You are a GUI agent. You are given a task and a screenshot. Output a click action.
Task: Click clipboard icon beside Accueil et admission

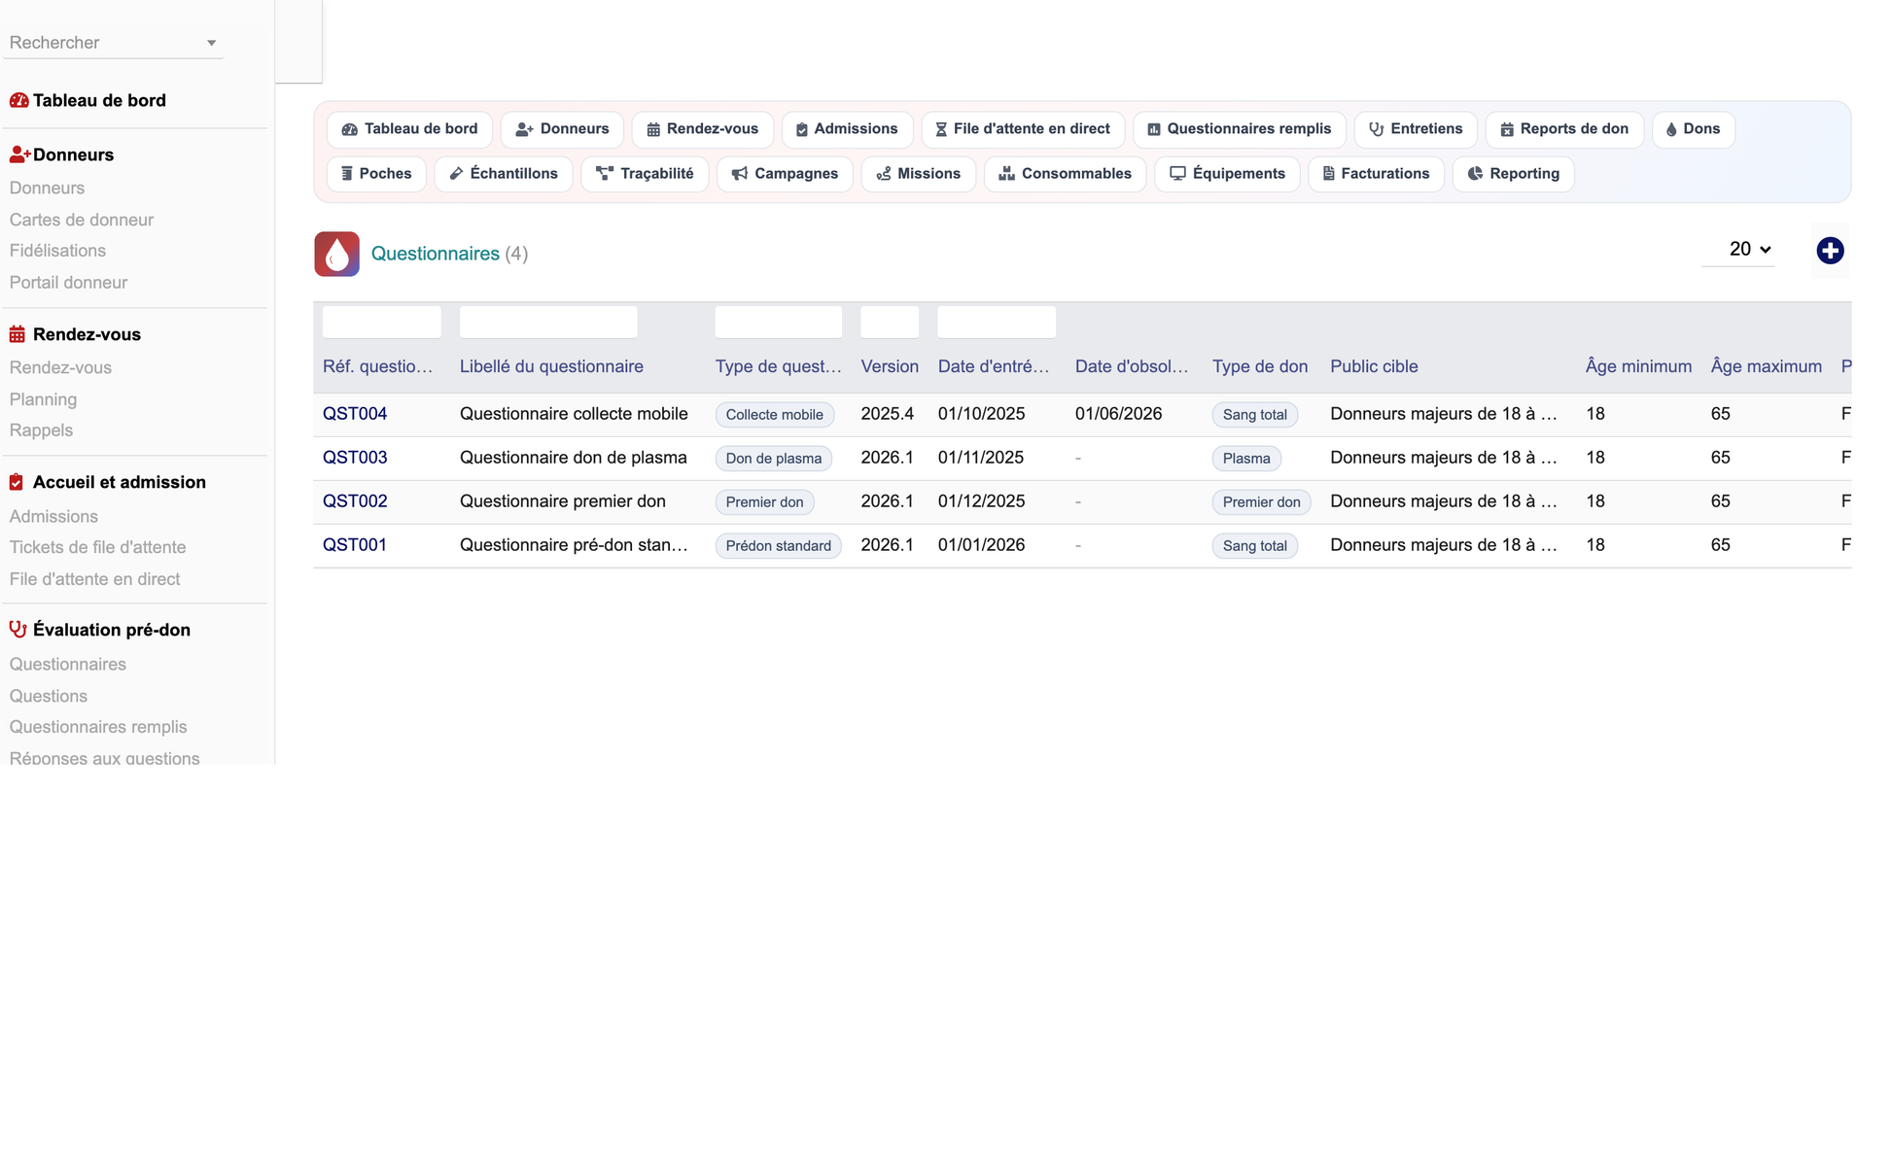point(17,482)
